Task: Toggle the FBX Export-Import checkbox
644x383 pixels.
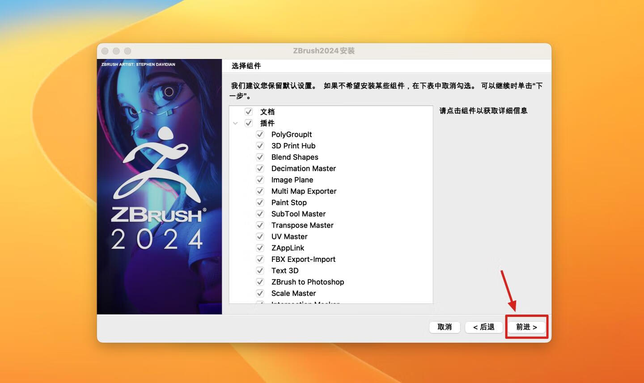Action: tap(260, 259)
